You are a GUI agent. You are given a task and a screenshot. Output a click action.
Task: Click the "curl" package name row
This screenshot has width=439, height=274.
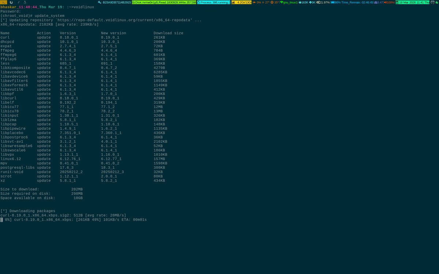click(x=5, y=37)
